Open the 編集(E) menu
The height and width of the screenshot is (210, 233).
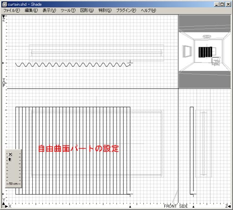pyautogui.click(x=31, y=10)
